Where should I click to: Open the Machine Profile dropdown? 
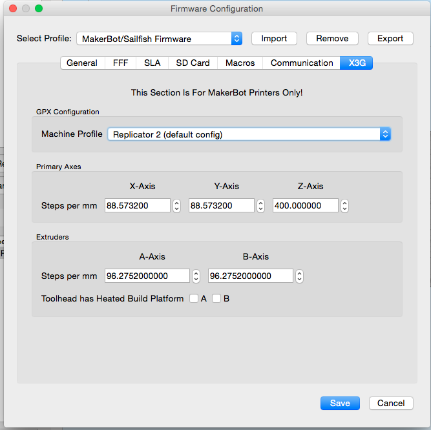coord(249,134)
